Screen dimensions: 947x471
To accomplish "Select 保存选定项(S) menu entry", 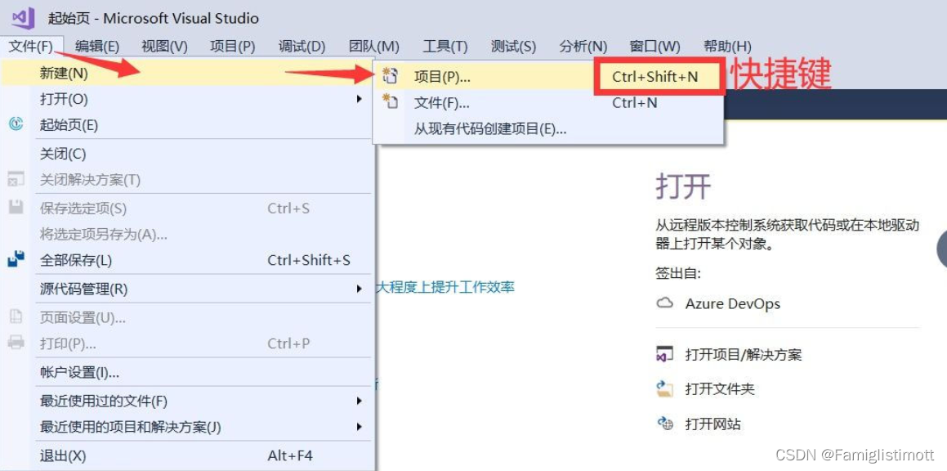I will [x=188, y=209].
